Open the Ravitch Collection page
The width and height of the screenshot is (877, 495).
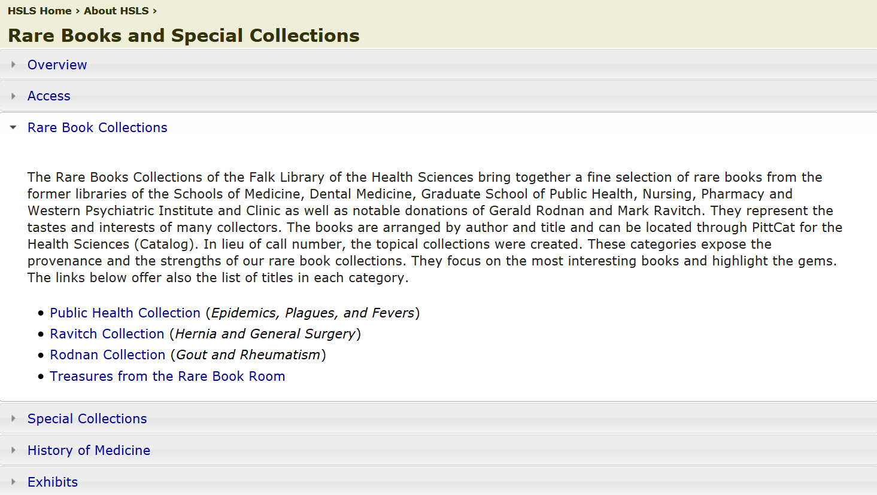(107, 334)
